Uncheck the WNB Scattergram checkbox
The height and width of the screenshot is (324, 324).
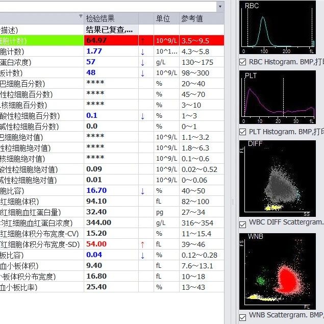point(243,317)
